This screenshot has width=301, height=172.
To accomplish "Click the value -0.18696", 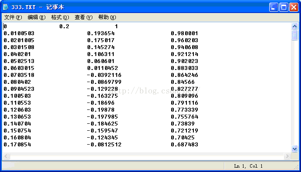I will (x=101, y=103).
